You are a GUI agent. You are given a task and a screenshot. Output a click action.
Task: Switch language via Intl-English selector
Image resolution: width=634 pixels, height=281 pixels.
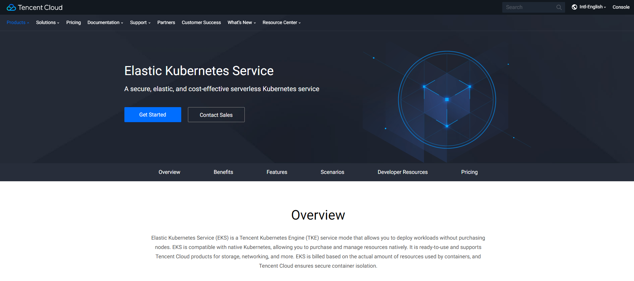(593, 7)
